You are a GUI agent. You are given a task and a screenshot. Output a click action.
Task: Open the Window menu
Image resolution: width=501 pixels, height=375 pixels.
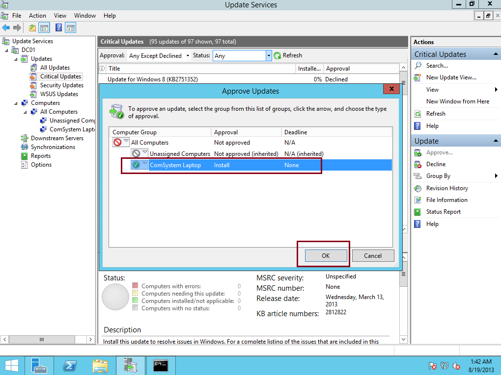(85, 16)
